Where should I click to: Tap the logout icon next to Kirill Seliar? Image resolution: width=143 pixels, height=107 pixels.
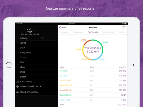click(42, 38)
